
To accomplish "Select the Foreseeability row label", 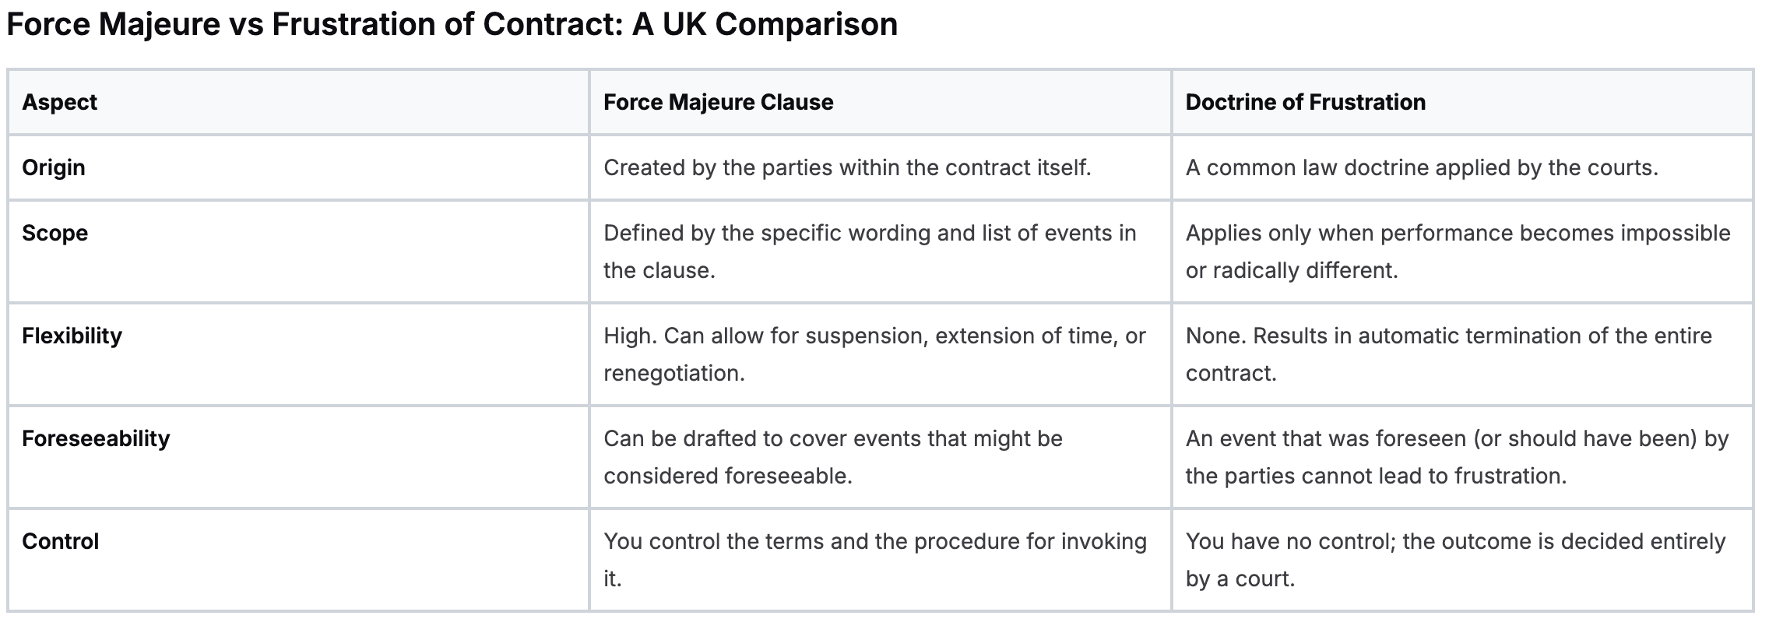I will click(x=96, y=438).
